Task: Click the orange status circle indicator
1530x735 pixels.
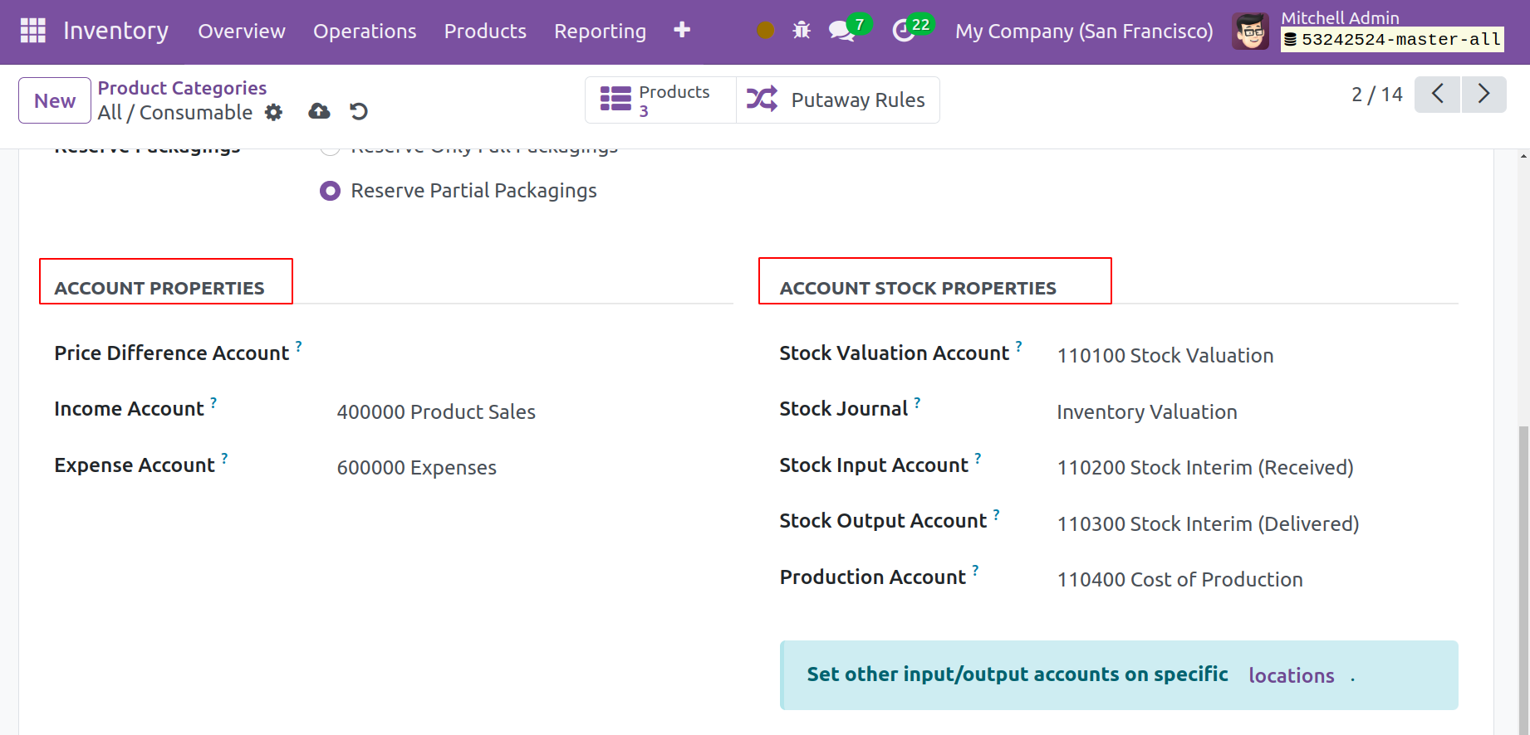Action: pos(766,31)
